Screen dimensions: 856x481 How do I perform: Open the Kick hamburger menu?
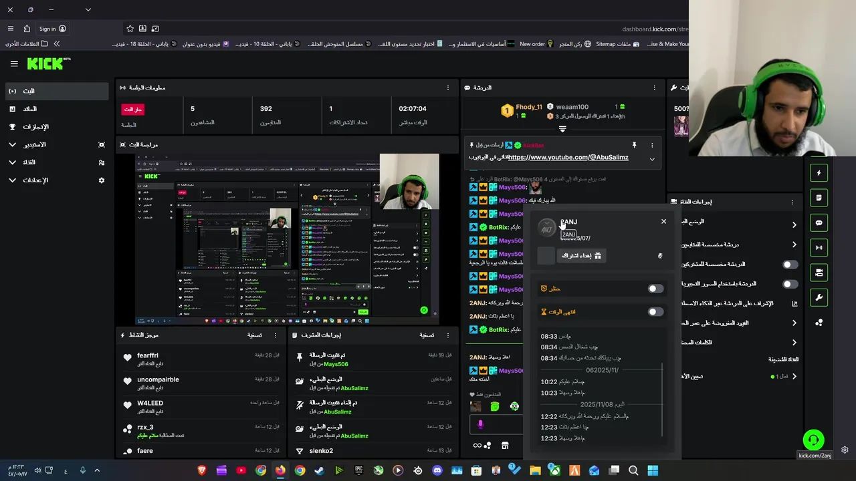[14, 63]
